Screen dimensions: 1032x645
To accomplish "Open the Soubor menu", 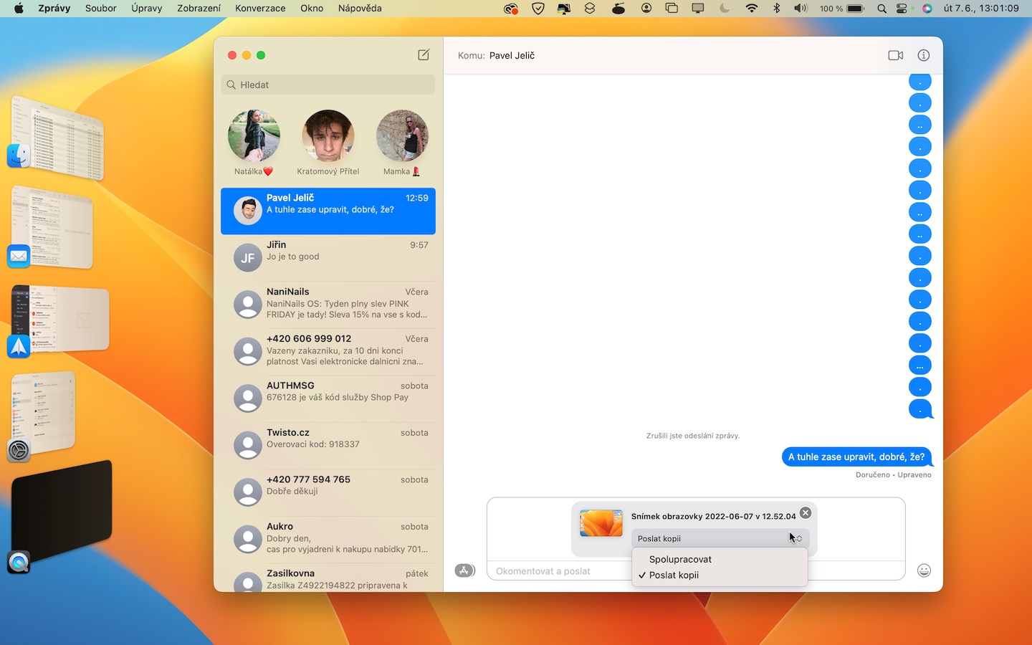I will 101,9.
